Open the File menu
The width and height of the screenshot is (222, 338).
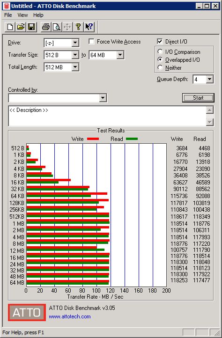pos(8,15)
